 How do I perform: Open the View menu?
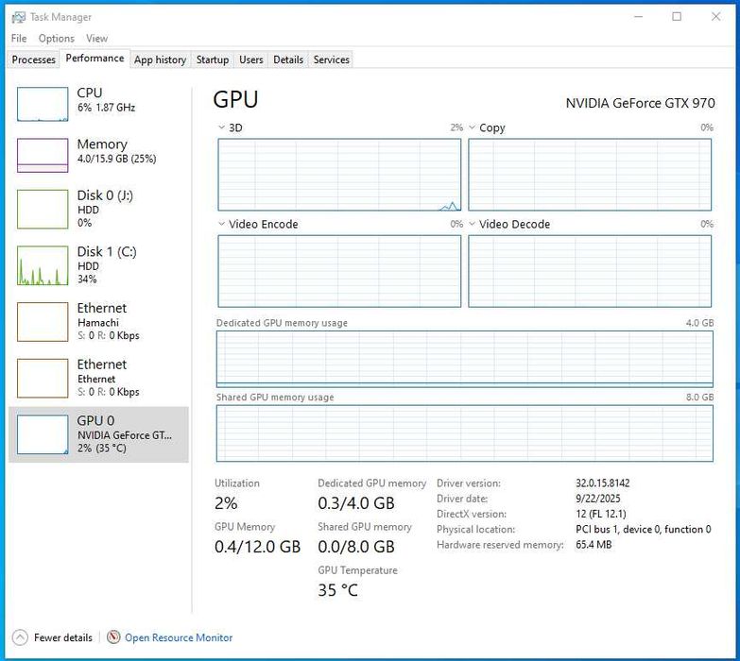click(x=96, y=39)
